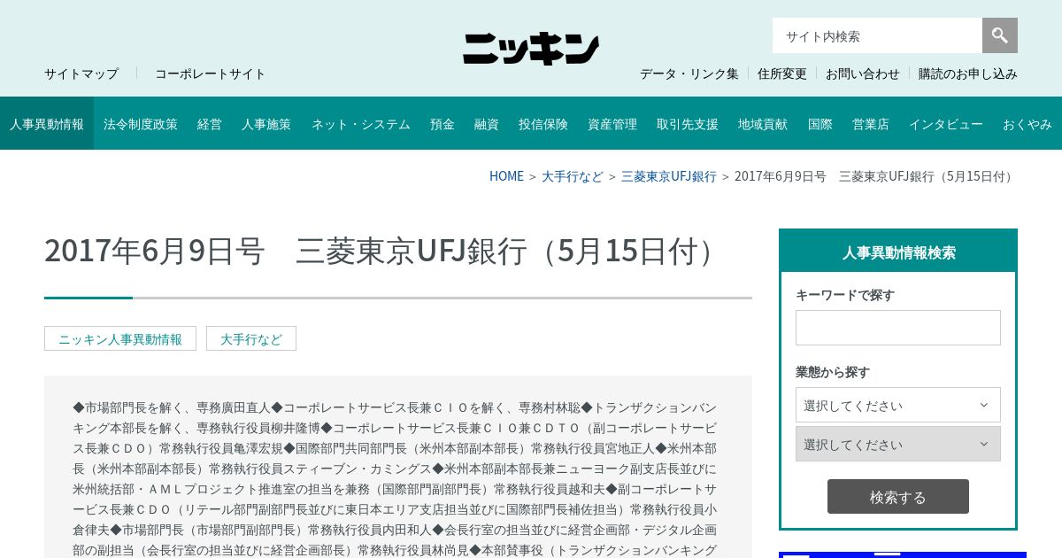The image size is (1062, 558).
Task: Open the 国際 nav item
Action: (x=820, y=123)
